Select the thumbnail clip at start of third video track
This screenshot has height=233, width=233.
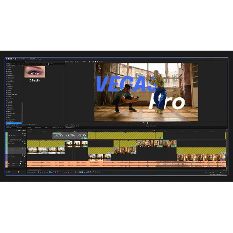[x=45, y=151]
